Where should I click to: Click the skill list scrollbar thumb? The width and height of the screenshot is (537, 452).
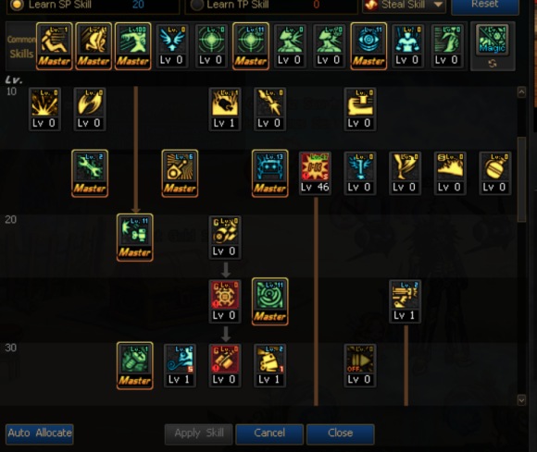click(x=521, y=179)
